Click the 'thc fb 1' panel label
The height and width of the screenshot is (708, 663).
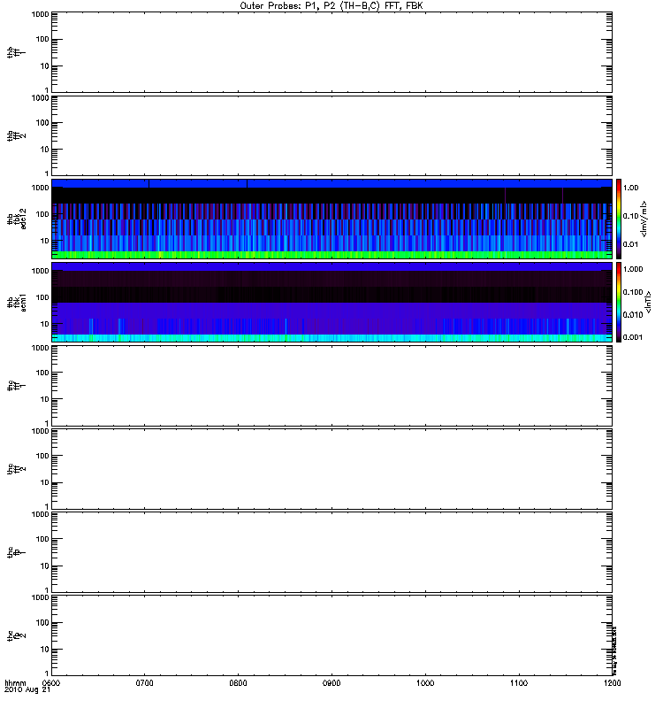tap(16, 551)
